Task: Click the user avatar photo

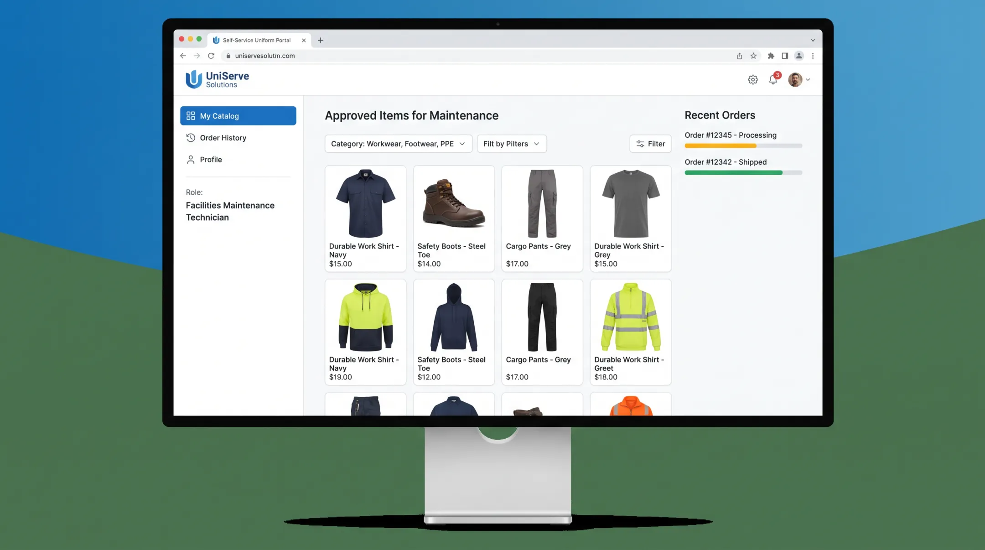Action: click(795, 79)
